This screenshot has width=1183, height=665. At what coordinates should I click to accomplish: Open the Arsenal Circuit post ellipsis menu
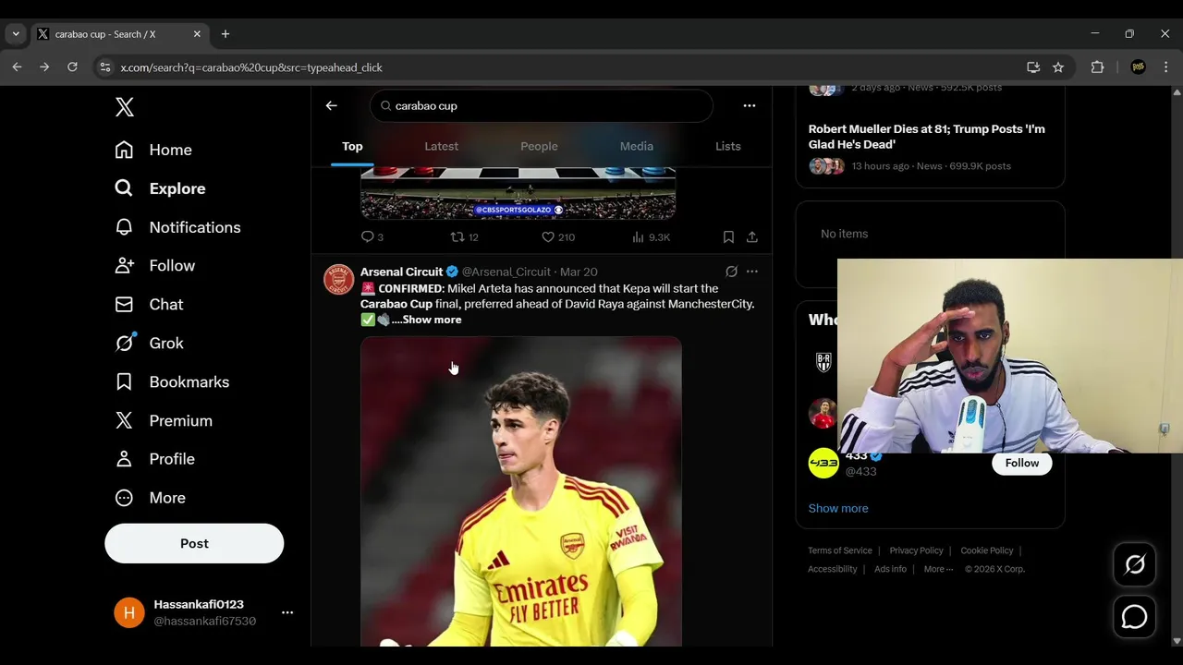coord(752,272)
